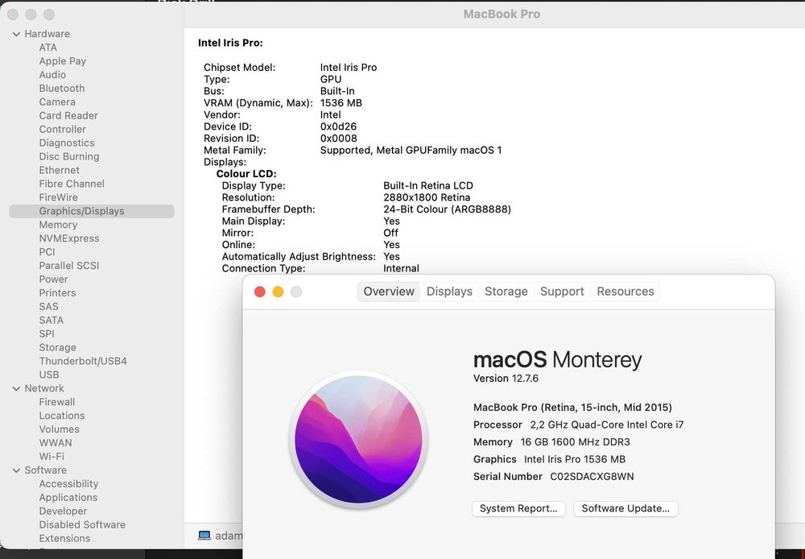Click the 16 GB 1600 MHz DDR3 text
The image size is (805, 559).
coord(575,442)
